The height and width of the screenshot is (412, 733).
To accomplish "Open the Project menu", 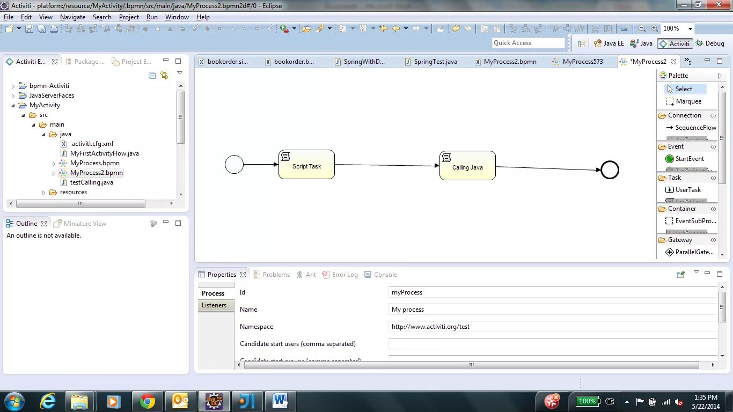I will [x=129, y=17].
